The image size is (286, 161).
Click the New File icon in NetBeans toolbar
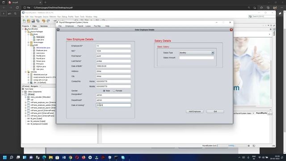(x=24, y=21)
